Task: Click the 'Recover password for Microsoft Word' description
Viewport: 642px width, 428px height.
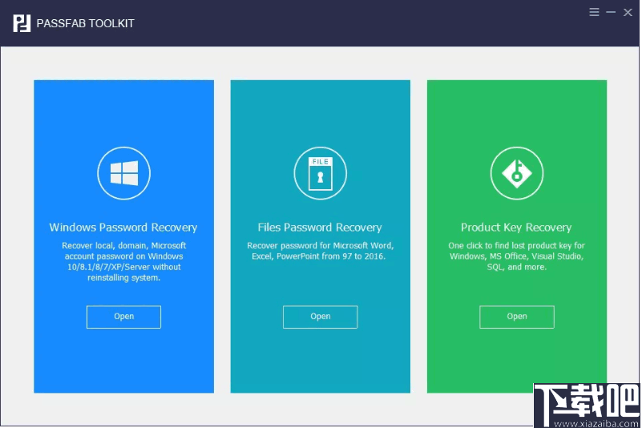Action: [x=320, y=251]
